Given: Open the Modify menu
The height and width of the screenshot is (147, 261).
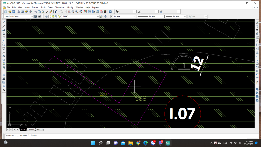Looking at the screenshot, I should (70, 7).
